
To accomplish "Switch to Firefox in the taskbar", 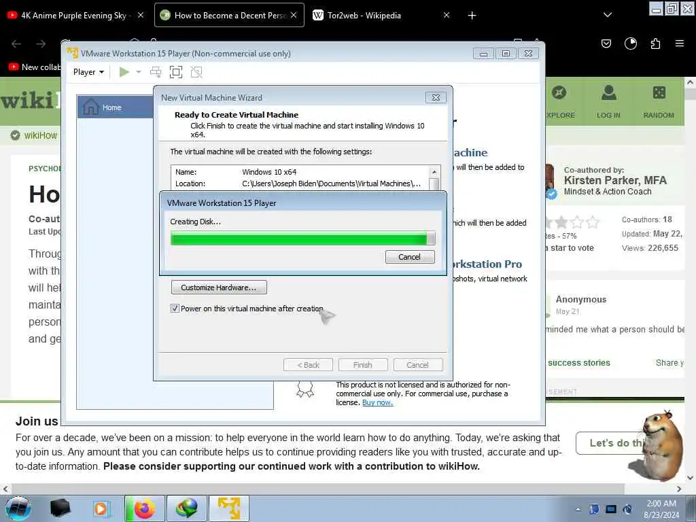I will pos(144,508).
